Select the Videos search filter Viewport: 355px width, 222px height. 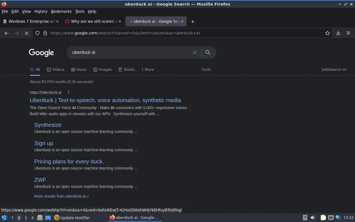point(55,70)
